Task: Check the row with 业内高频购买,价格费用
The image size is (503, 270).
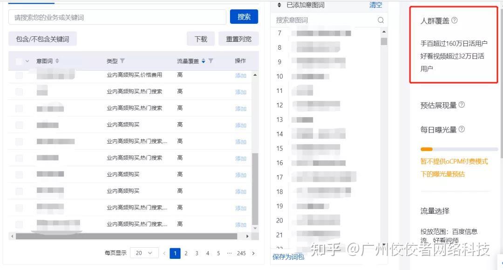Action: 19,75
